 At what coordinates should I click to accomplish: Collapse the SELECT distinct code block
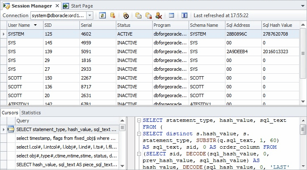pos(139,134)
